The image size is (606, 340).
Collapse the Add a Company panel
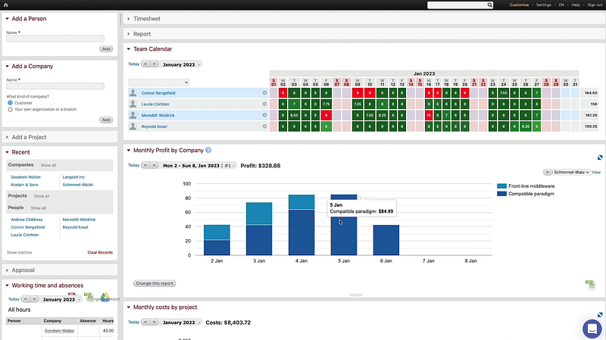tap(8, 67)
